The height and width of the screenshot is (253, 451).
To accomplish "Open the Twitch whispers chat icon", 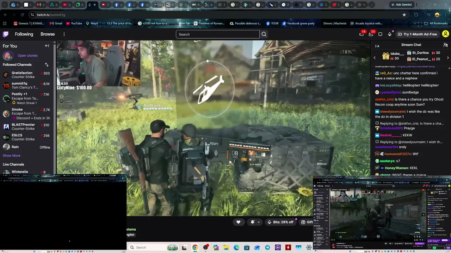I will pos(380,34).
